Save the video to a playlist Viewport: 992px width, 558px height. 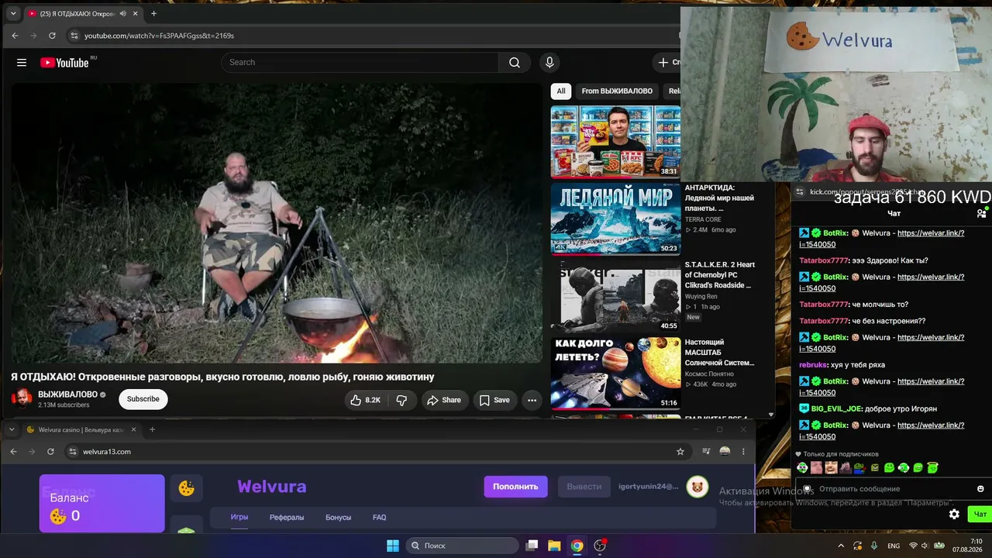click(494, 400)
